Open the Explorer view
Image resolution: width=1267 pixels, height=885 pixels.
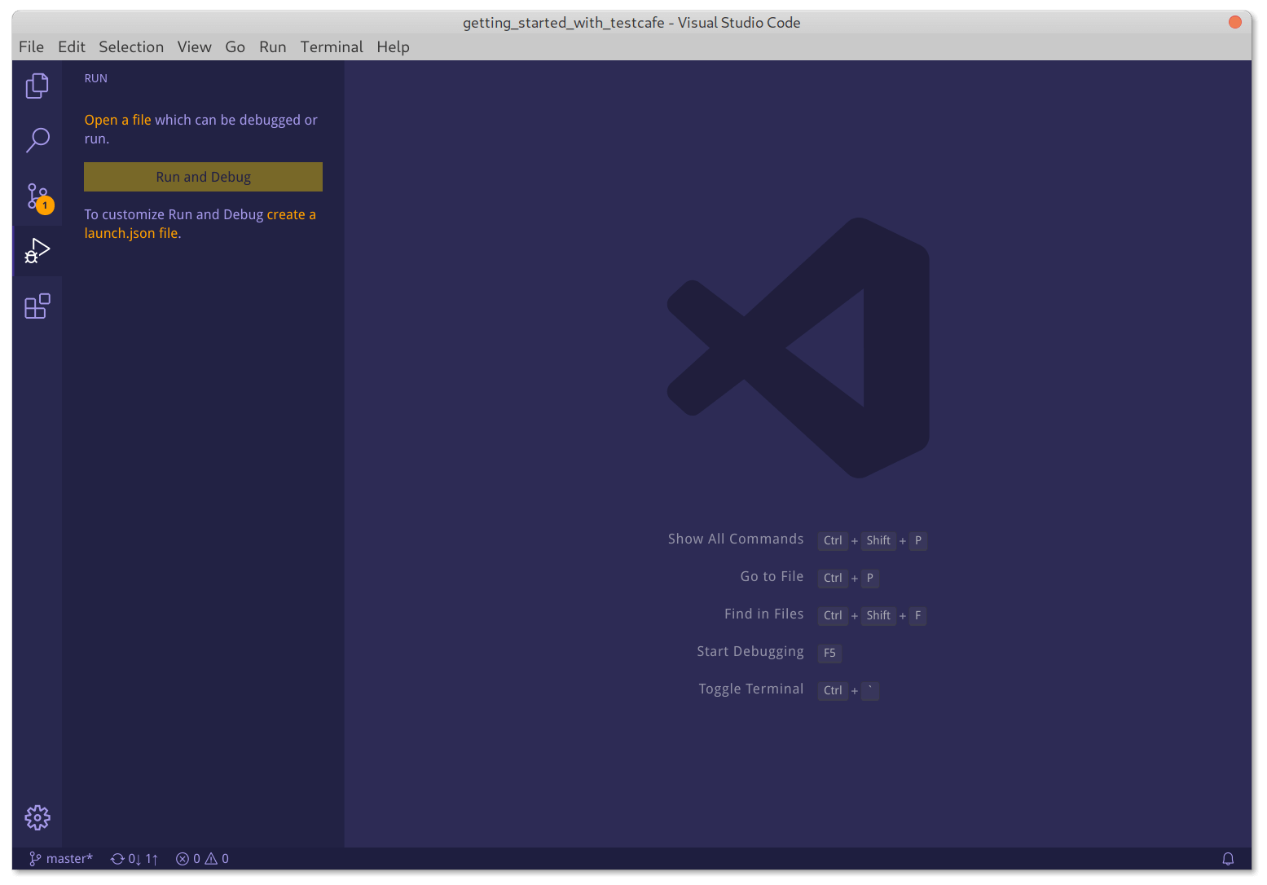click(x=37, y=85)
